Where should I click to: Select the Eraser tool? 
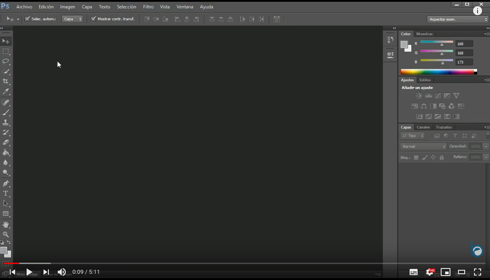pyautogui.click(x=6, y=142)
